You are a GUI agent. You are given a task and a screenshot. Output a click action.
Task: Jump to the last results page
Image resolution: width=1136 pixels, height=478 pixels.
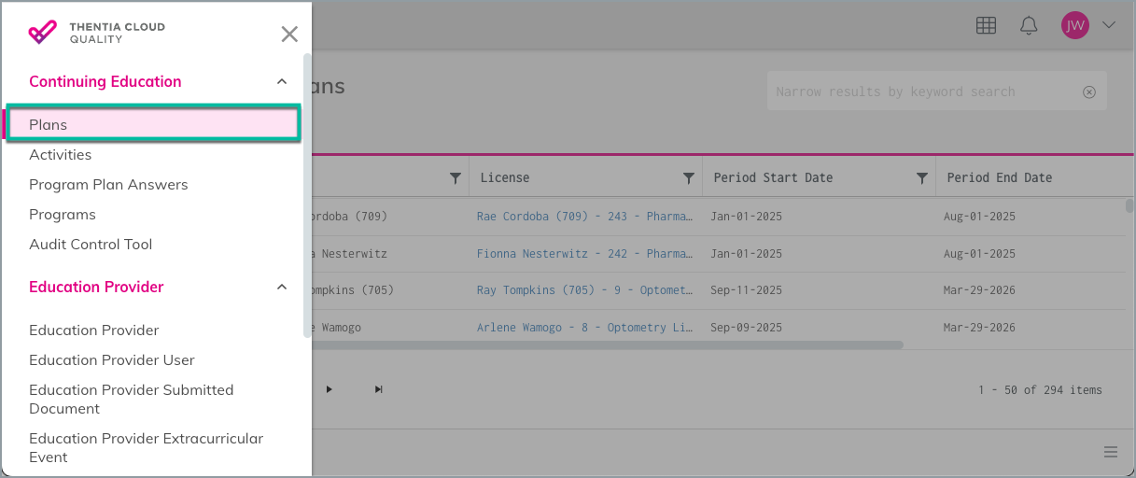[x=378, y=389]
